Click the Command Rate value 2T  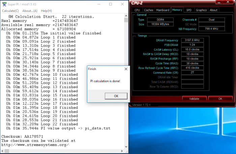(x=193, y=73)
